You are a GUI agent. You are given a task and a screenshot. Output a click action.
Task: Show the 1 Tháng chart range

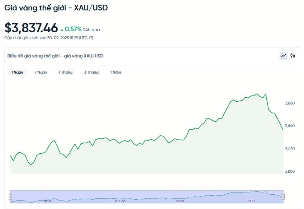coord(66,72)
